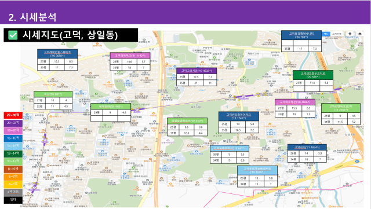Click the 시세지도(고덕, 상일동) title
The image size is (371, 209).
click(70, 35)
